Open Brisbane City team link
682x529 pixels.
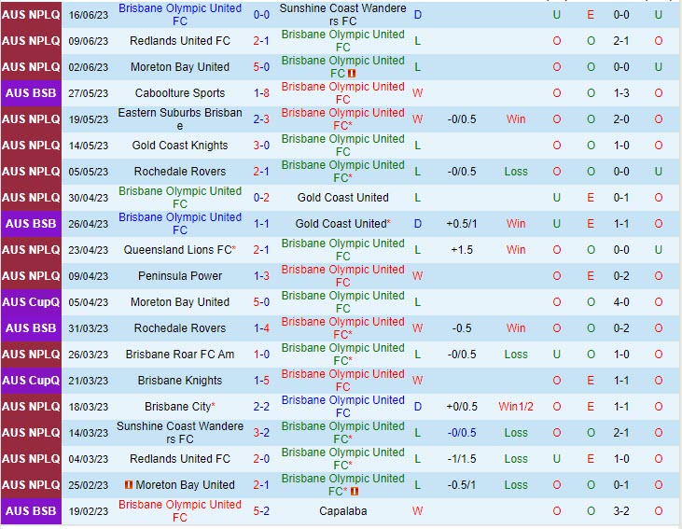(177, 407)
